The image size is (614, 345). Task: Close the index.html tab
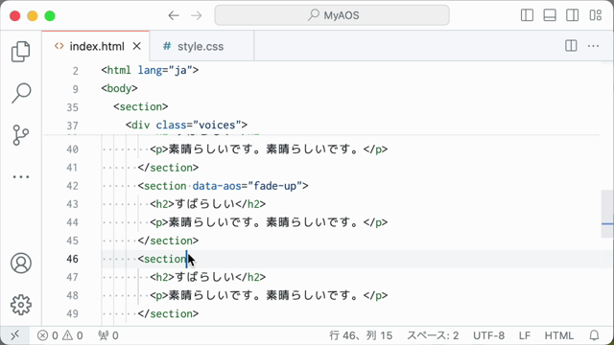[136, 46]
